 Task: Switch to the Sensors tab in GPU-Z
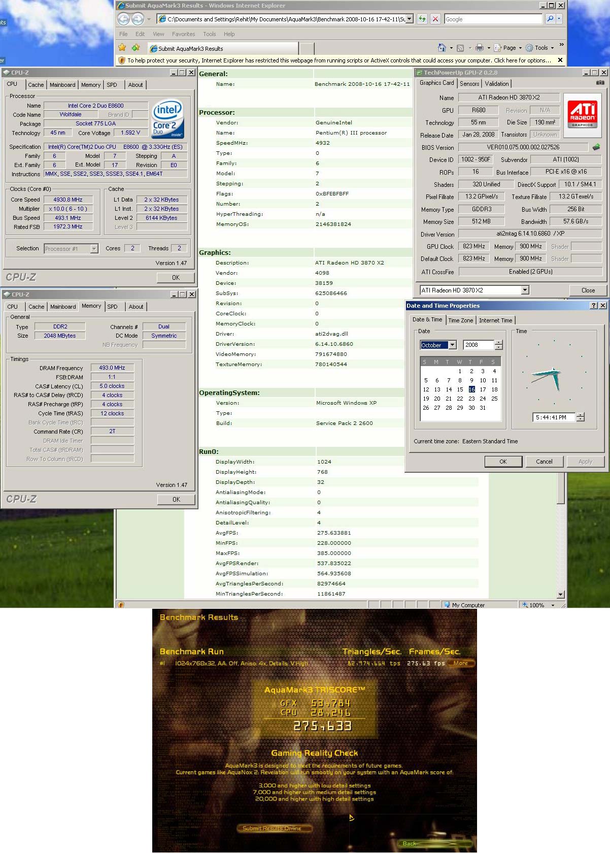(469, 84)
